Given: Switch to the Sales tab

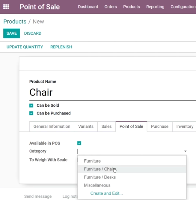Looking at the screenshot, I should click(x=106, y=126).
